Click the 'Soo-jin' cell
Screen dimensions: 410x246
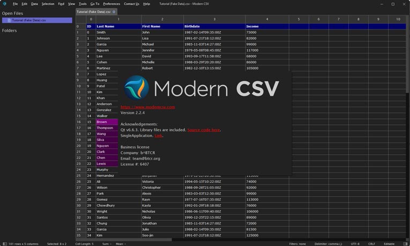click(162, 235)
